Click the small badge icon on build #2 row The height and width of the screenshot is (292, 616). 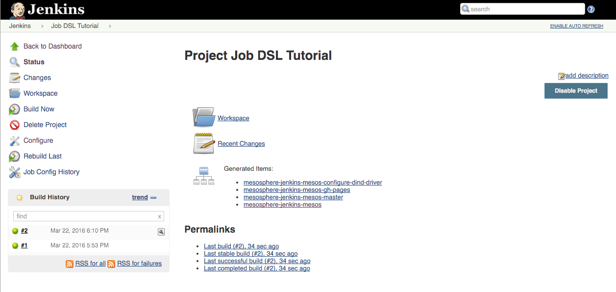[x=161, y=232]
